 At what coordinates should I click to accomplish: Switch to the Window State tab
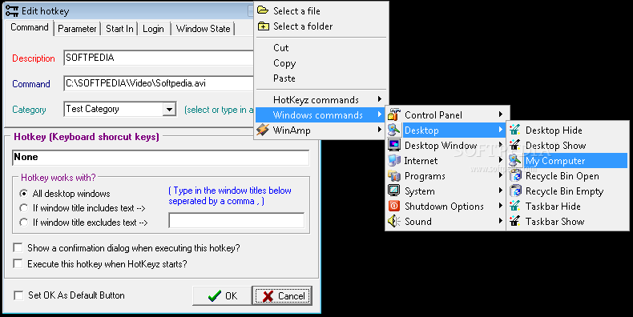click(x=203, y=29)
